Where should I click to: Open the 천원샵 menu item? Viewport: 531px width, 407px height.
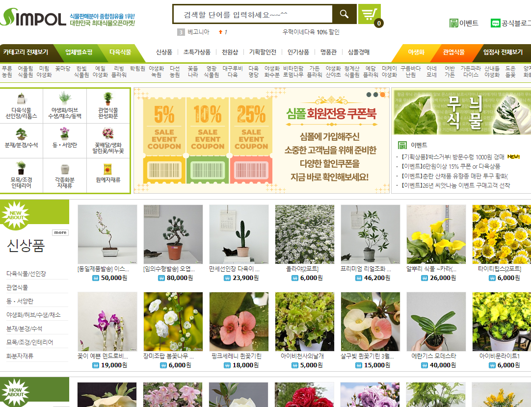point(230,52)
